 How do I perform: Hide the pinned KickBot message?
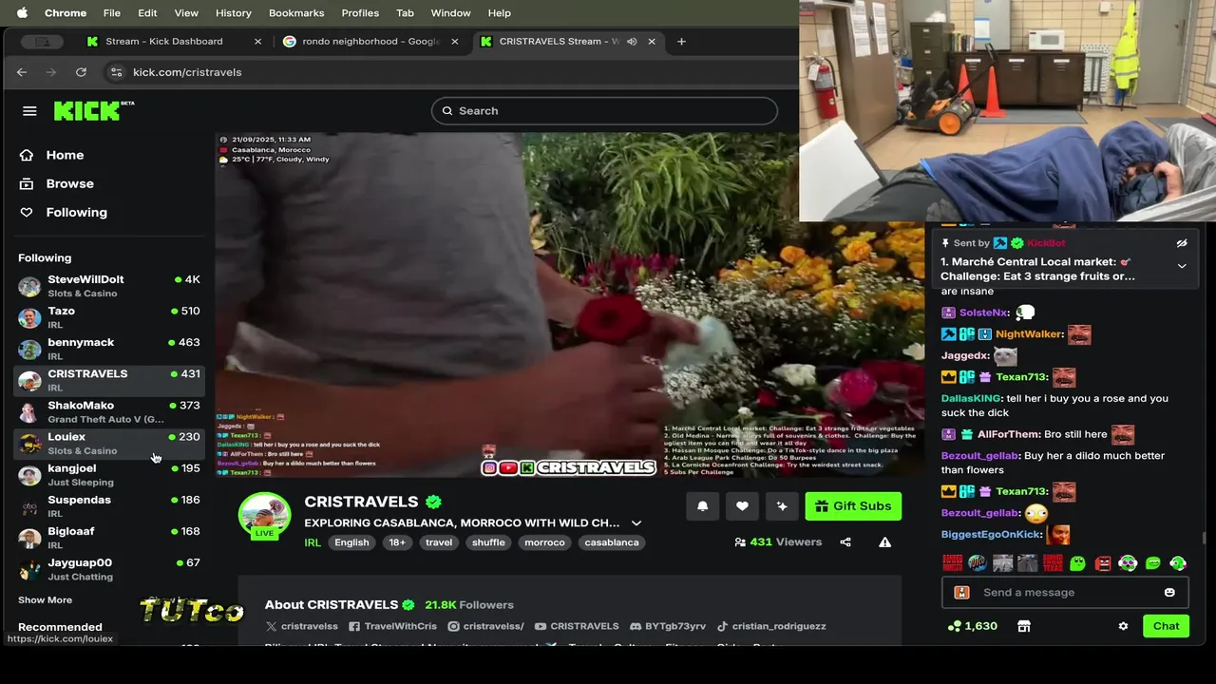tap(1182, 243)
